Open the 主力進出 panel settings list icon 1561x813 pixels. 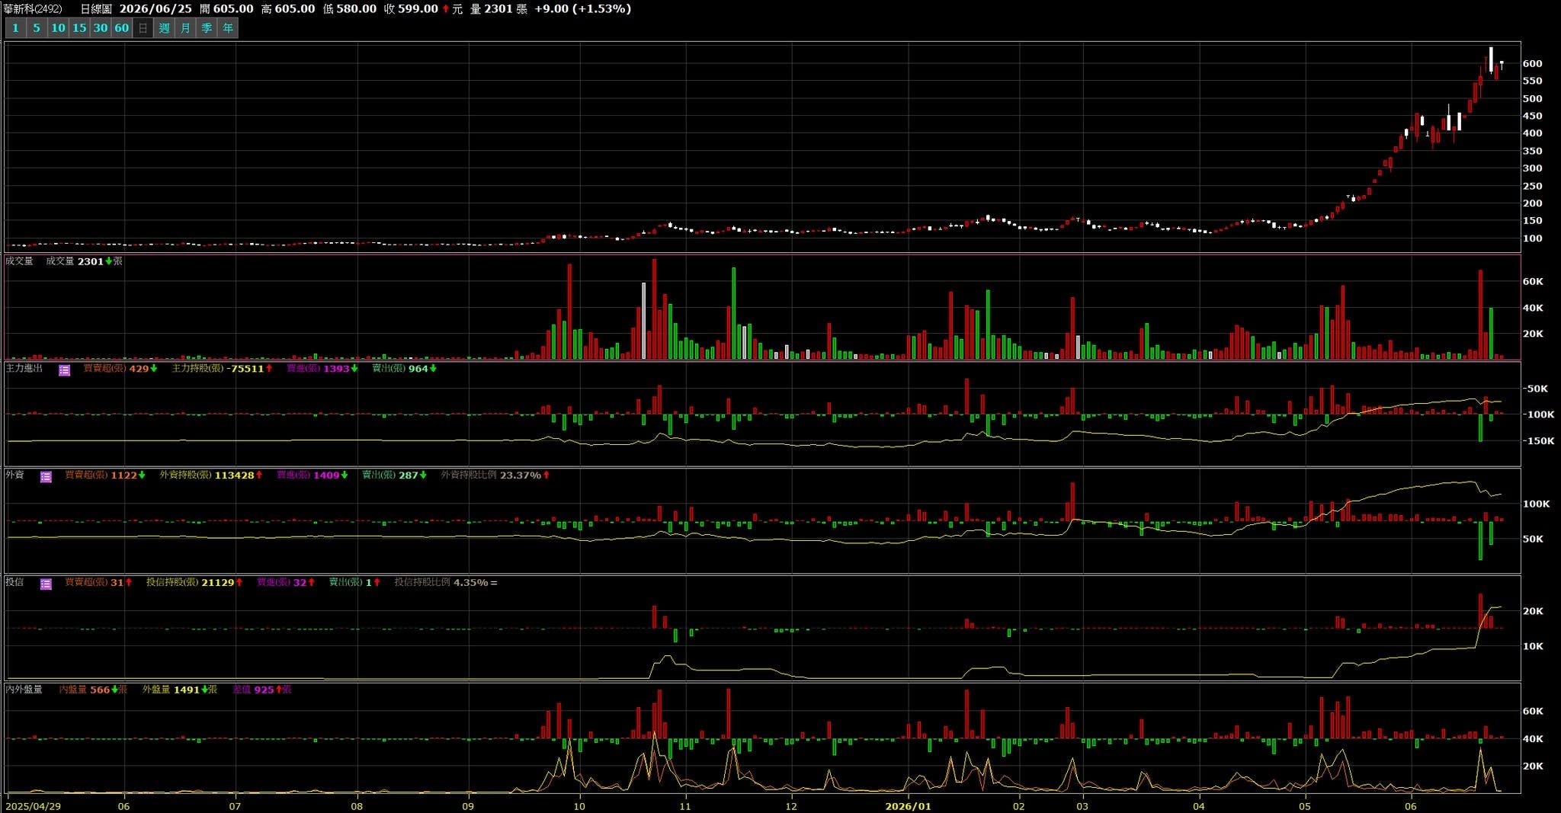coord(65,370)
